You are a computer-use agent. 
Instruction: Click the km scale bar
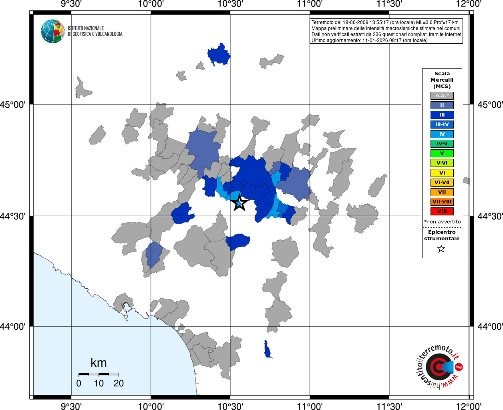click(x=99, y=374)
